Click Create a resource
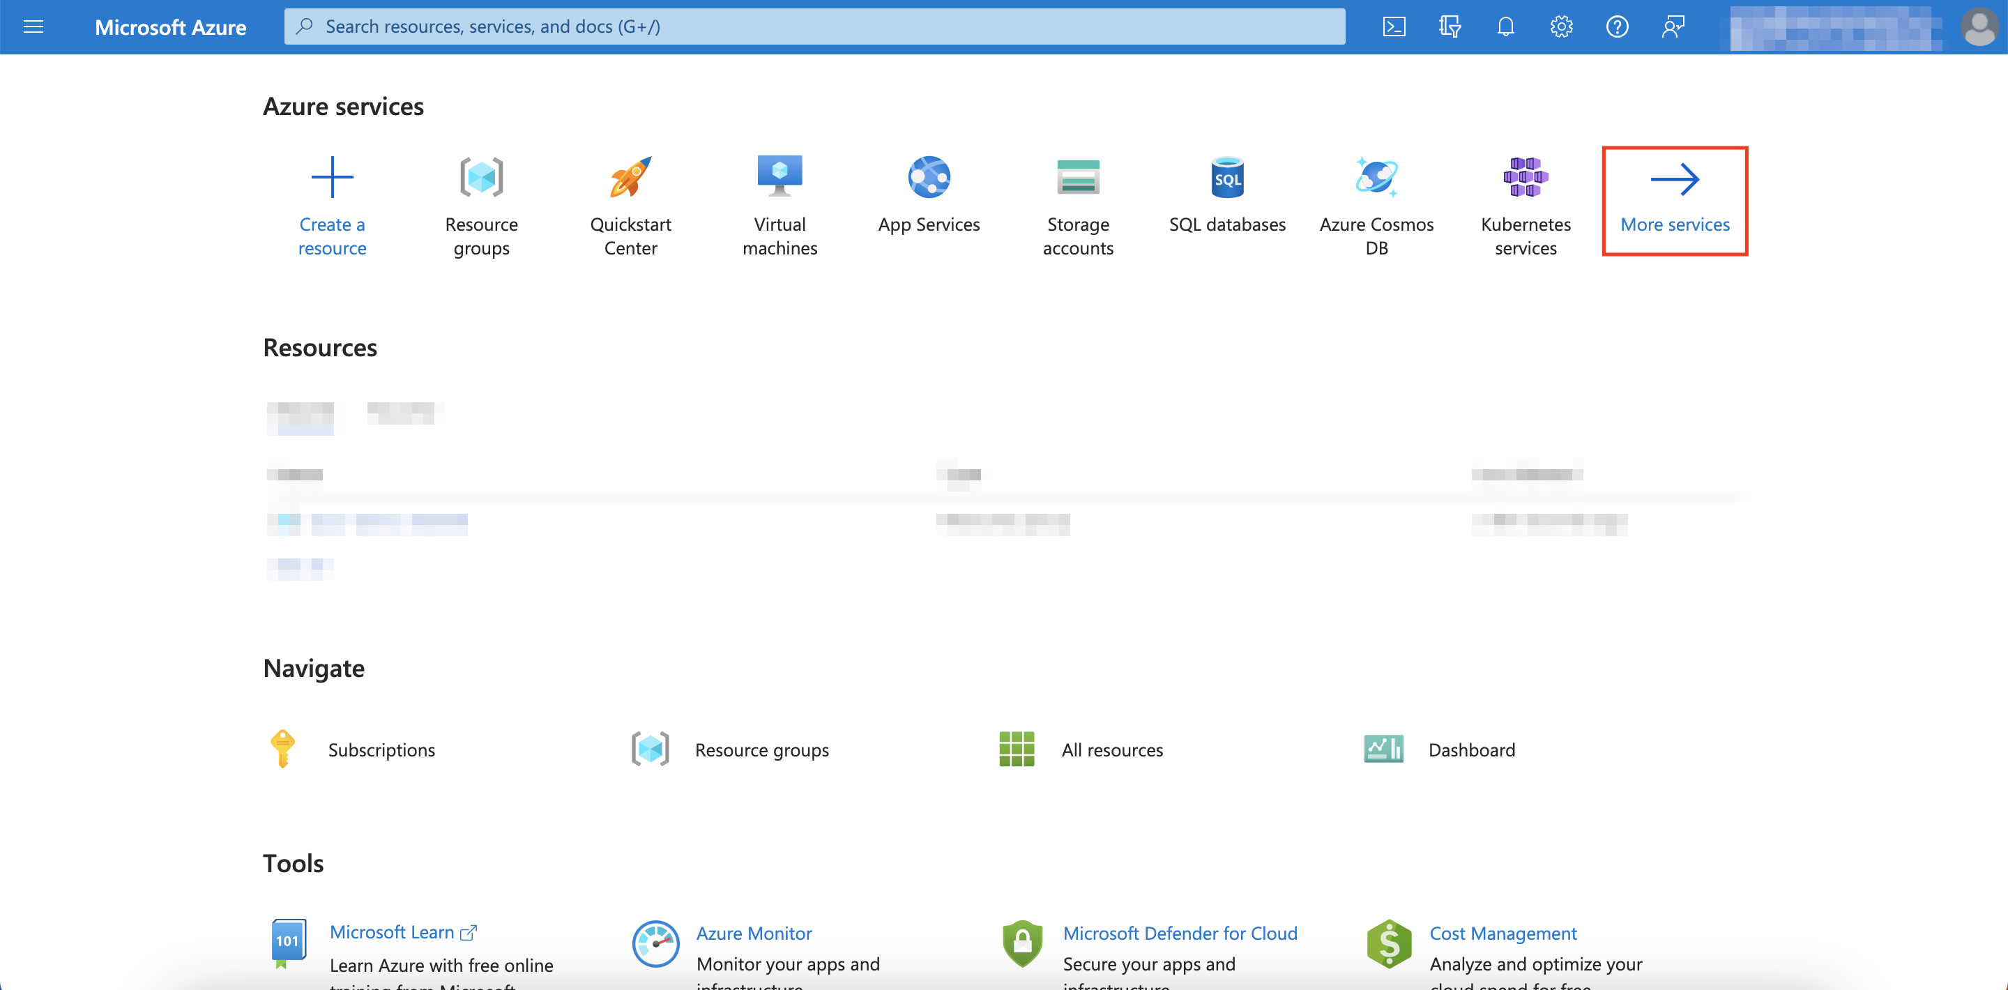 [x=332, y=203]
